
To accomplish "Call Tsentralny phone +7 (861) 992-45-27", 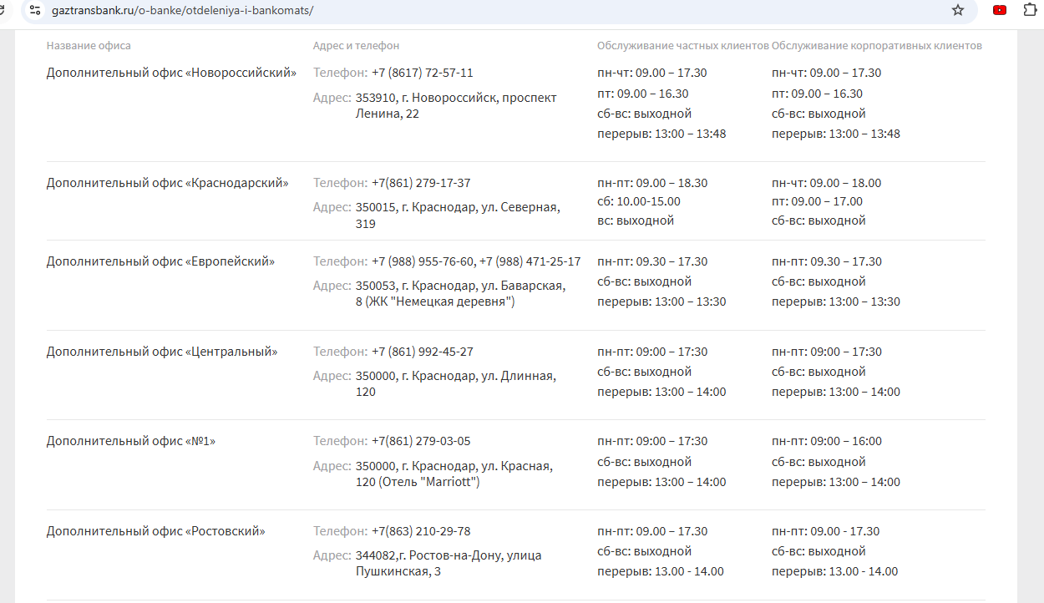I will click(423, 352).
